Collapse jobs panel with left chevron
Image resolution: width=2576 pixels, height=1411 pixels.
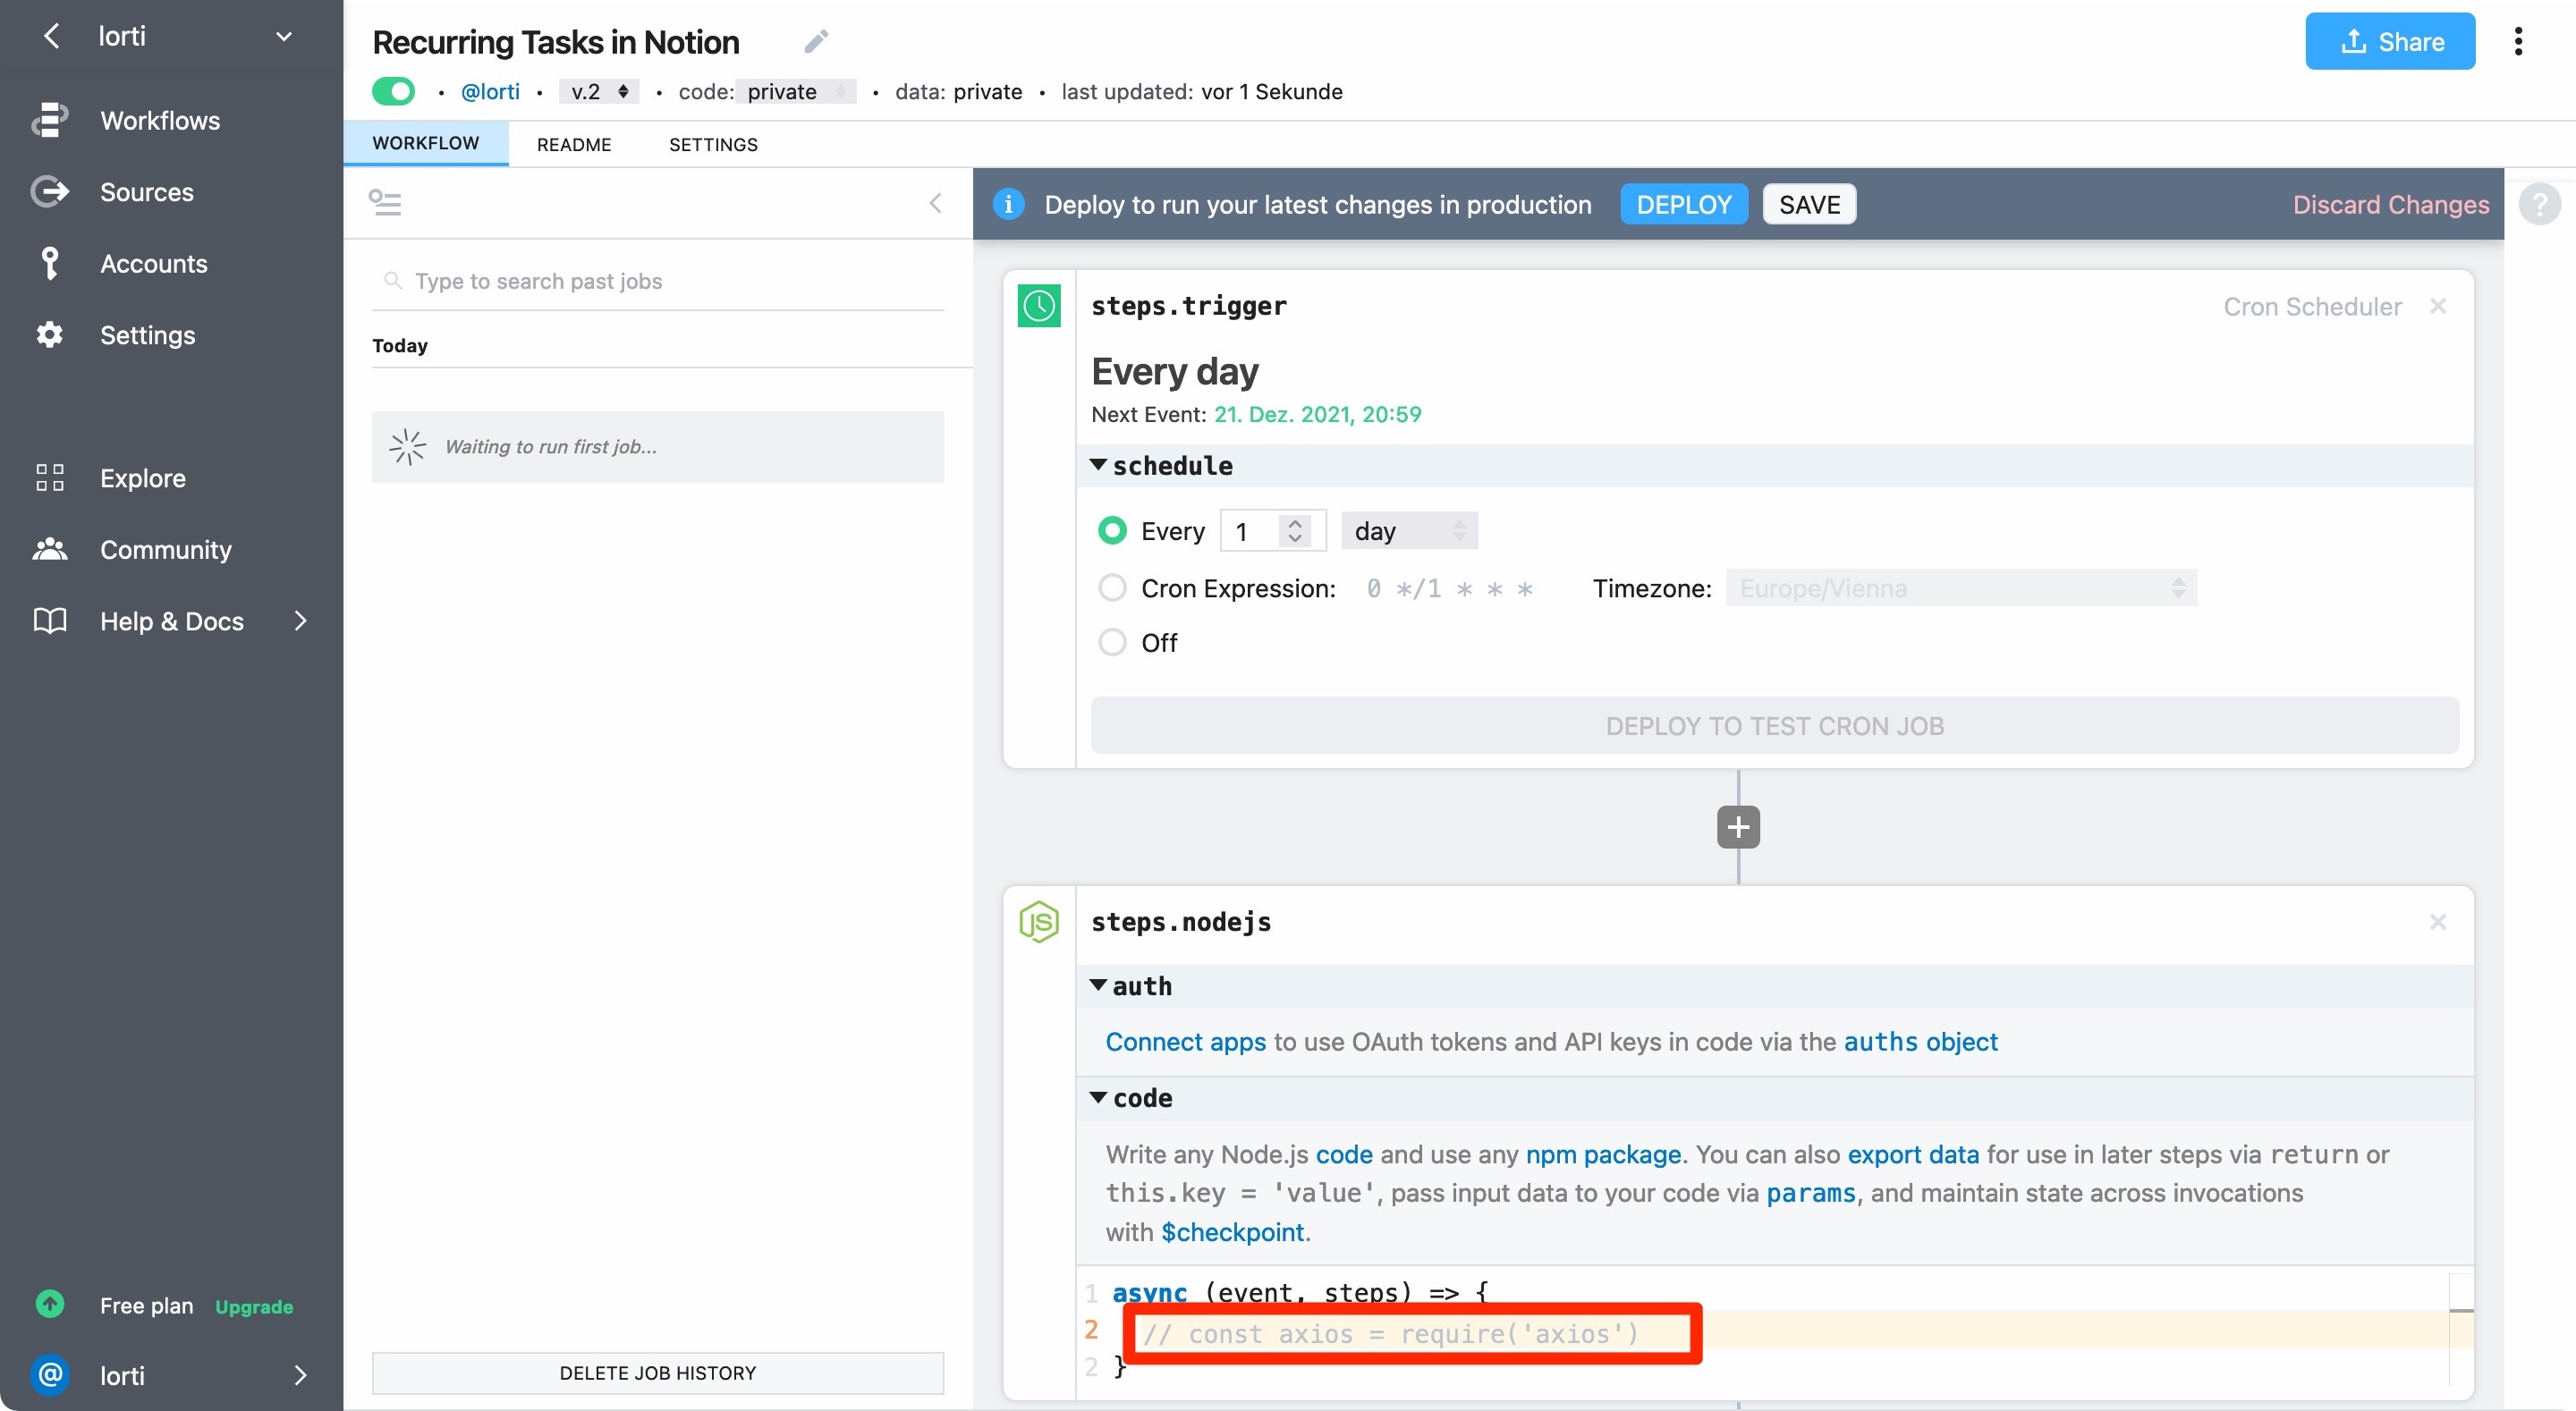[935, 203]
